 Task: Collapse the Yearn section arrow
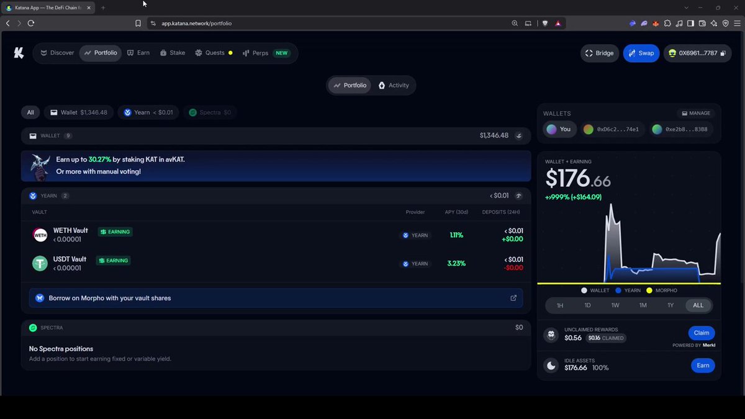pyautogui.click(x=519, y=196)
